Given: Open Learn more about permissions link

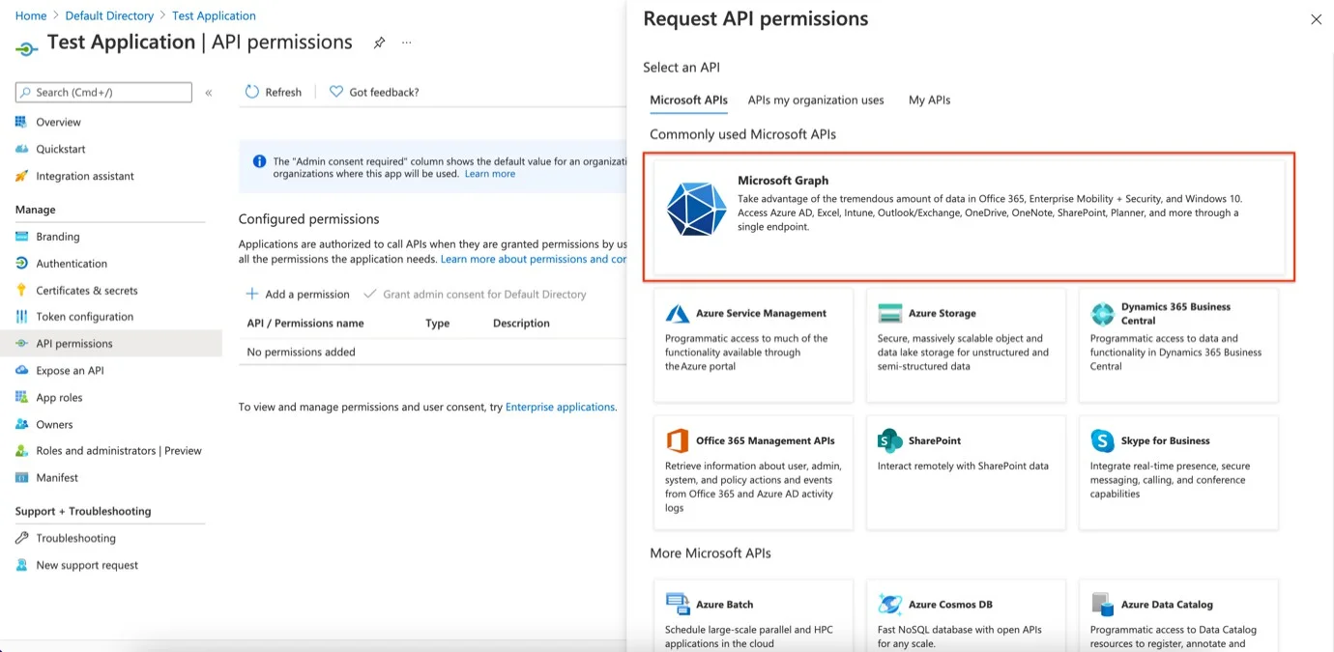Looking at the screenshot, I should [x=534, y=259].
